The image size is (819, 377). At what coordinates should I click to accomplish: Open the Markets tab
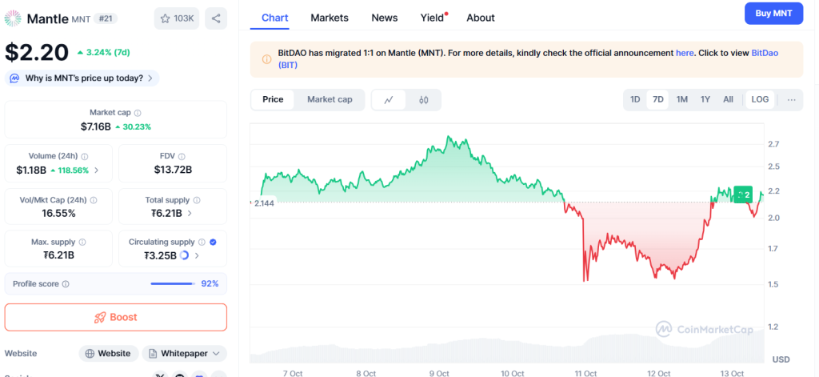point(330,18)
